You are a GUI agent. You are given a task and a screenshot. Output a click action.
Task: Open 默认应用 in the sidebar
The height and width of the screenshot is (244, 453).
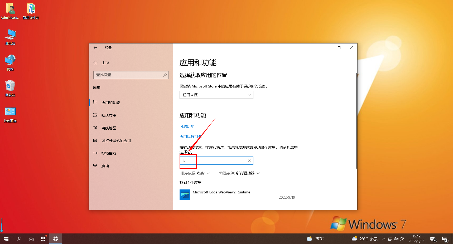(109, 115)
